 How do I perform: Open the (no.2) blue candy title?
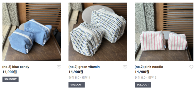click(x=16, y=67)
